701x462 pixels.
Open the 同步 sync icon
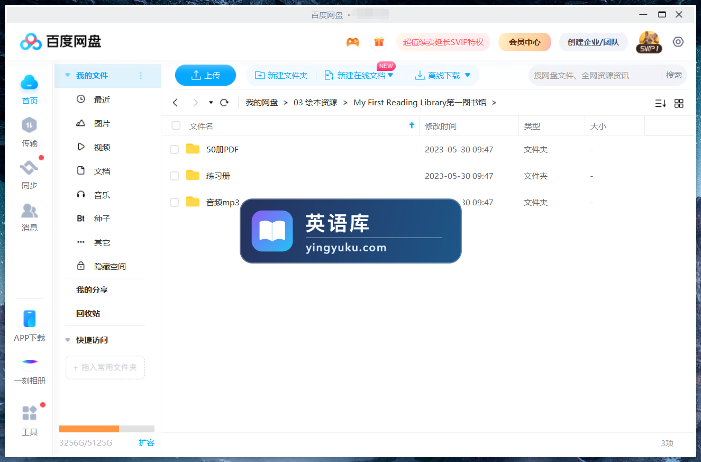click(x=29, y=168)
